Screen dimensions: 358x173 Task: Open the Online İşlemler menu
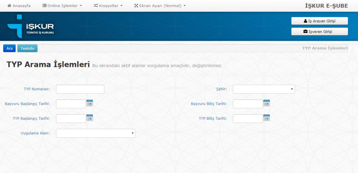pos(62,6)
